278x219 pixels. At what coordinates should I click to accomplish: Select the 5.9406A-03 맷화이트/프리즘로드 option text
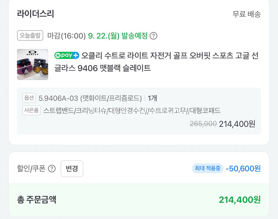pyautogui.click(x=90, y=98)
